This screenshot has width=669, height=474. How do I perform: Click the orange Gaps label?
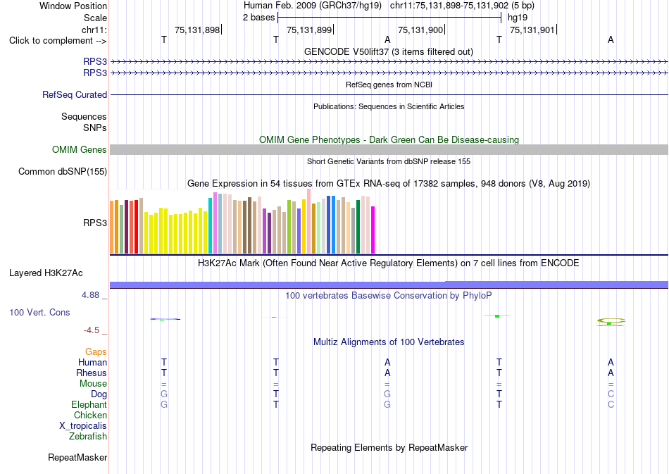pyautogui.click(x=96, y=351)
